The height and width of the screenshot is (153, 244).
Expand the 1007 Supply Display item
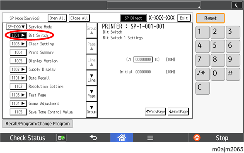click(18, 69)
